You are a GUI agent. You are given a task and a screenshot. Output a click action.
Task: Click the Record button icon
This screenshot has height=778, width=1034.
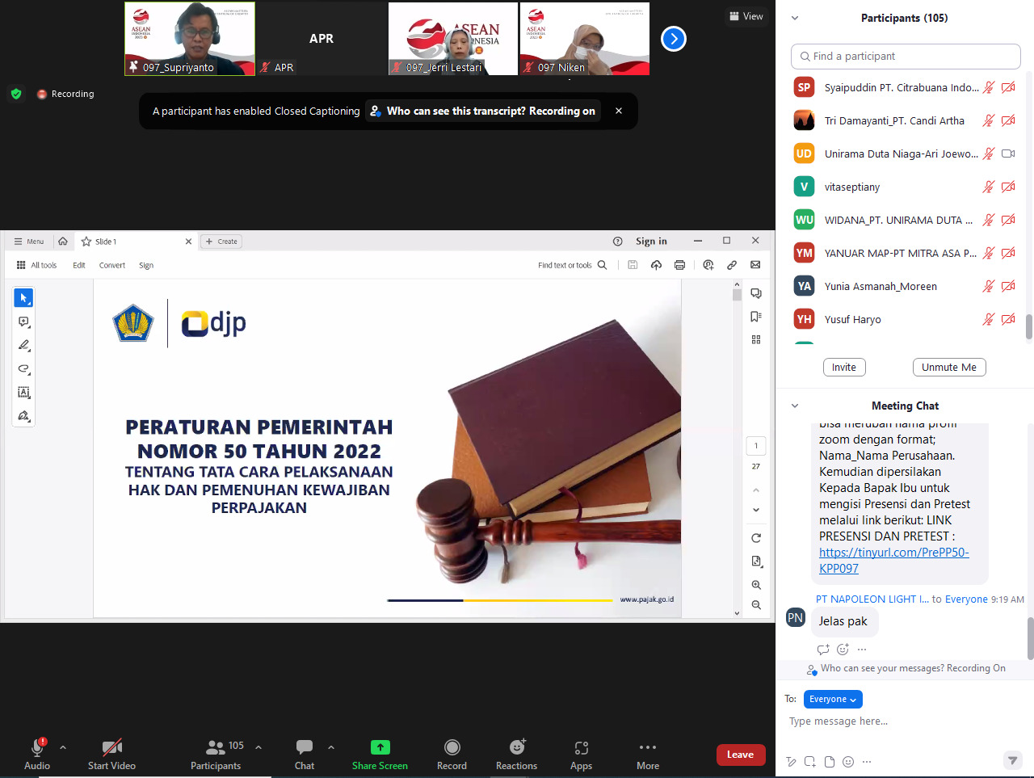tap(452, 747)
